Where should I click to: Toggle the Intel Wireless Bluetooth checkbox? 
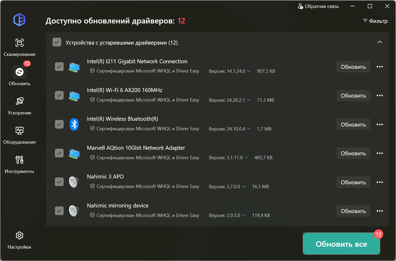point(59,124)
